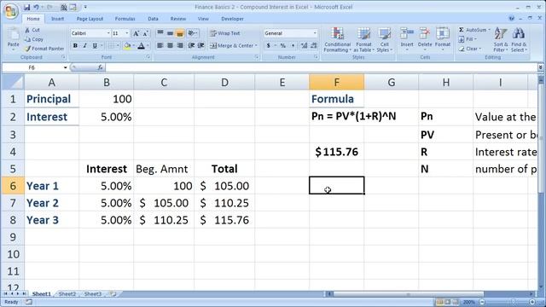Open Find & Select menu
The height and width of the screenshot is (307, 546).
(x=519, y=40)
